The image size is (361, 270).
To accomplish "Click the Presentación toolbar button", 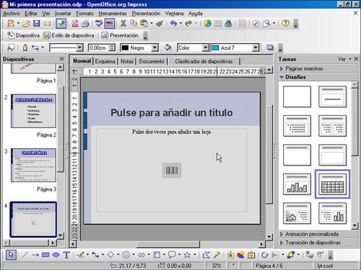I will pos(120,35).
